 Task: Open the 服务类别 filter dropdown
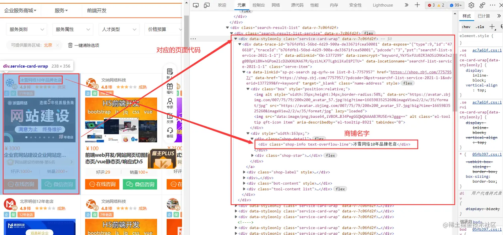click(x=27, y=29)
